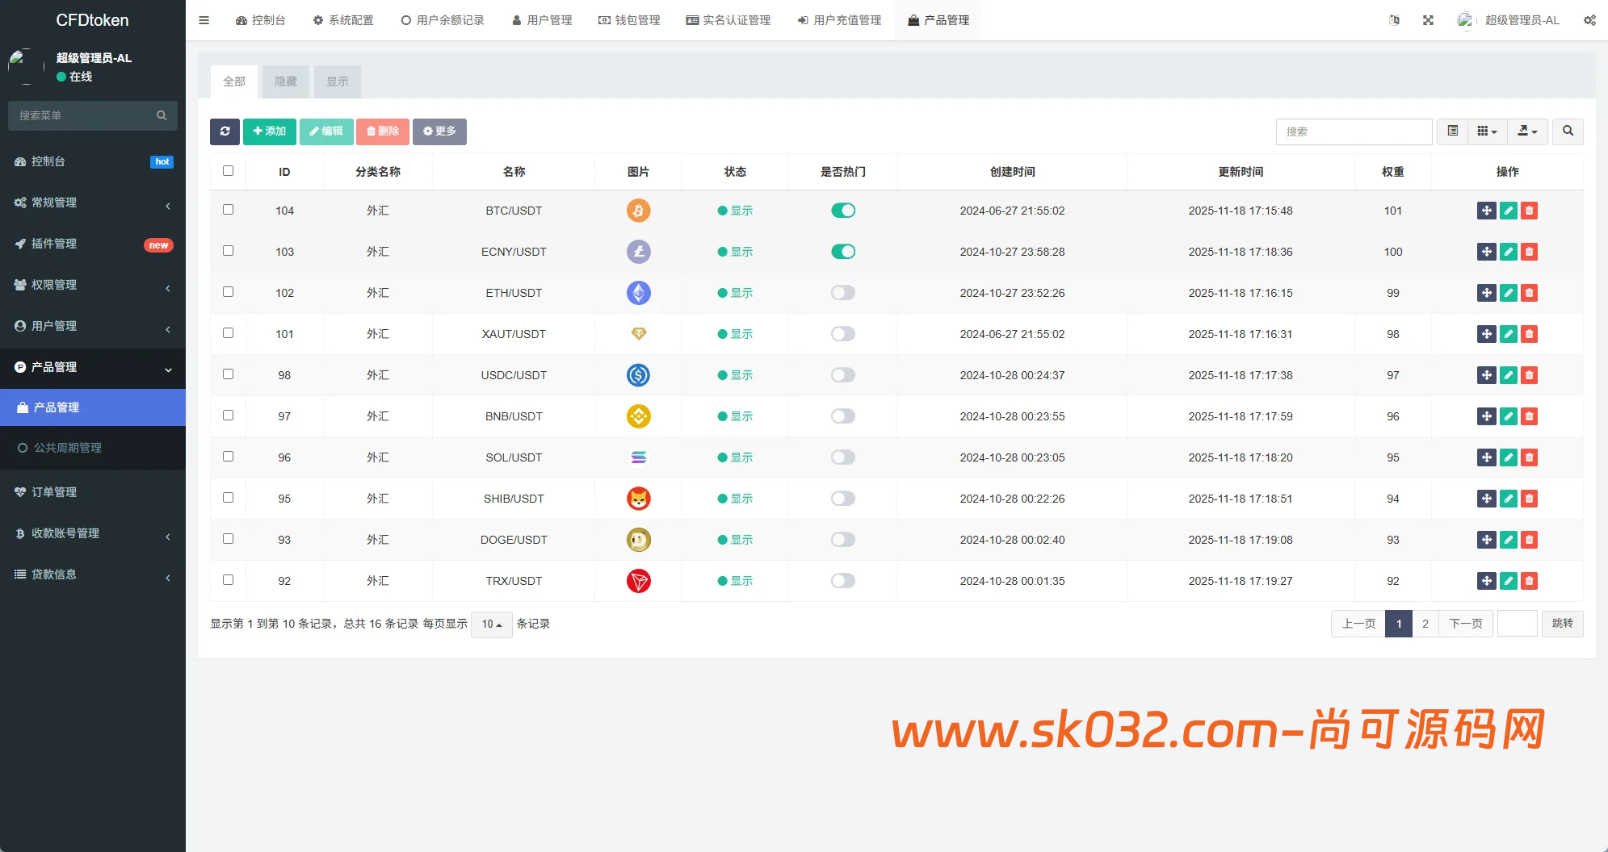Image resolution: width=1608 pixels, height=852 pixels.
Task: Enable the hot toggle for TRX/USDT
Action: click(x=842, y=581)
